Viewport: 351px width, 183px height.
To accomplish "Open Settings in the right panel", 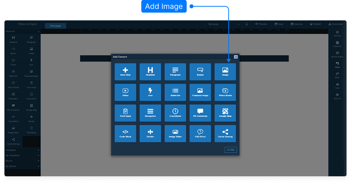I will pos(337,34).
